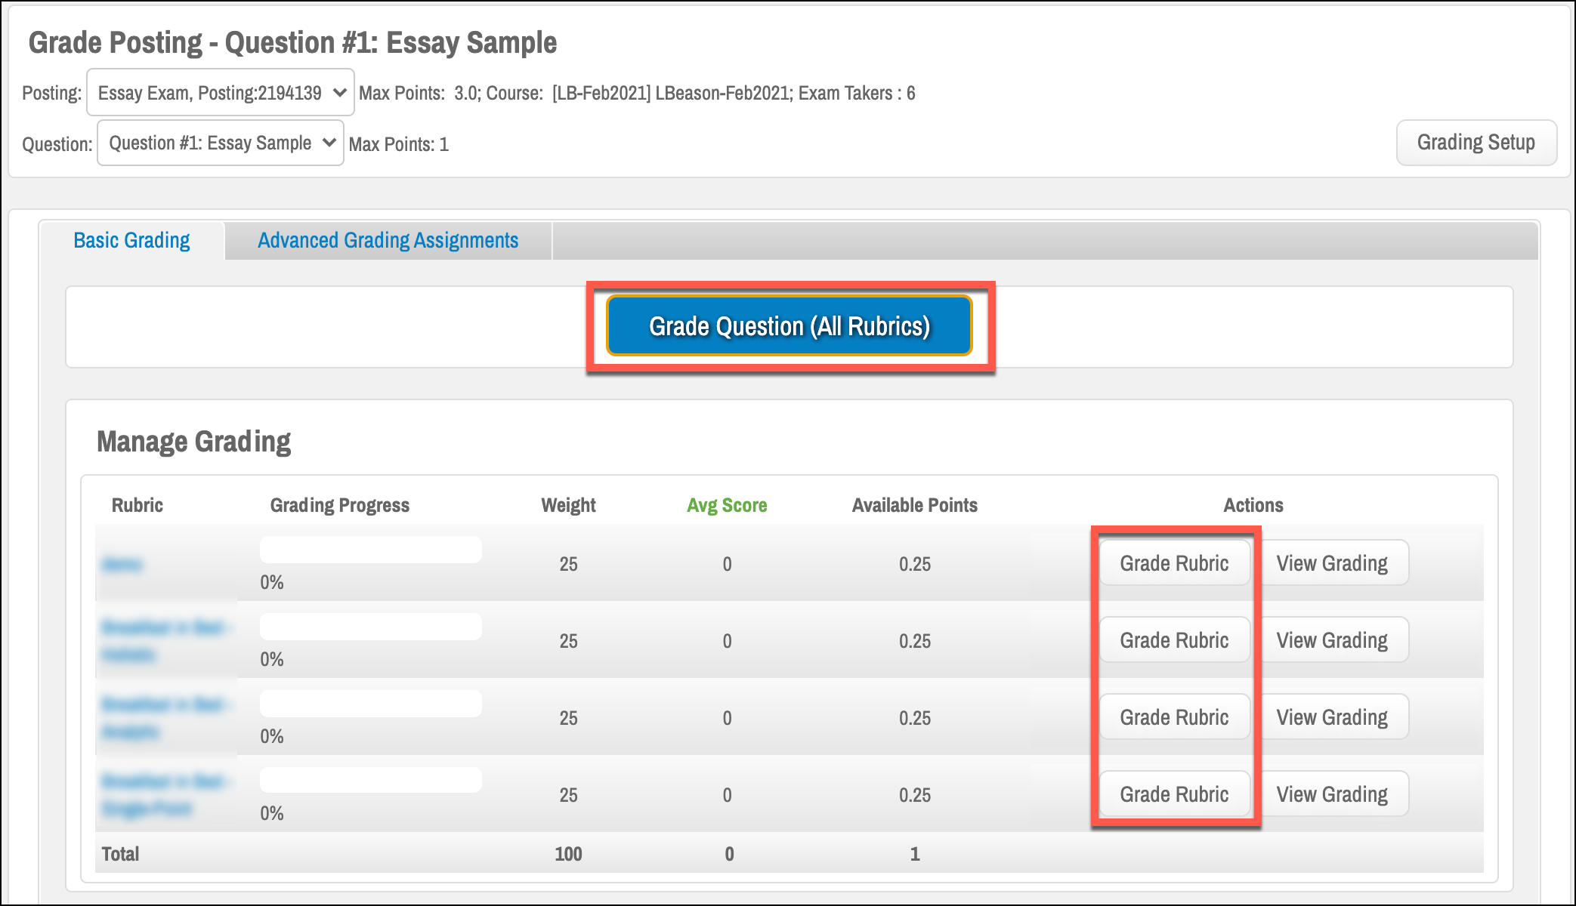The height and width of the screenshot is (906, 1576).
Task: Click View Grading in the first rubric row
Action: click(x=1332, y=563)
